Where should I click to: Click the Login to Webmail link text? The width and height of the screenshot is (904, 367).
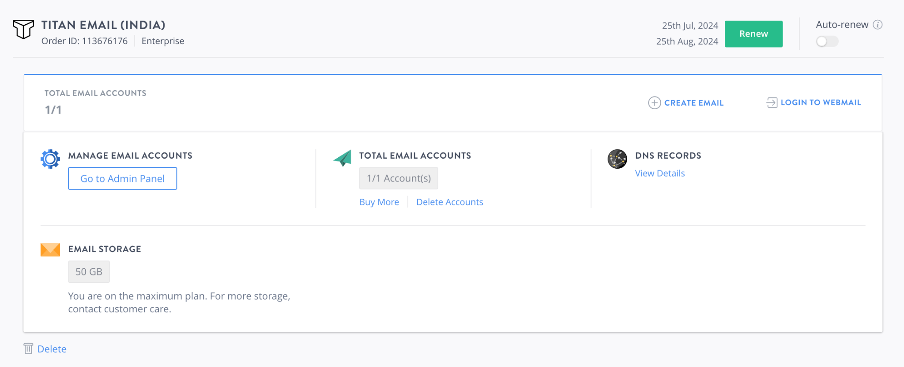coord(821,103)
